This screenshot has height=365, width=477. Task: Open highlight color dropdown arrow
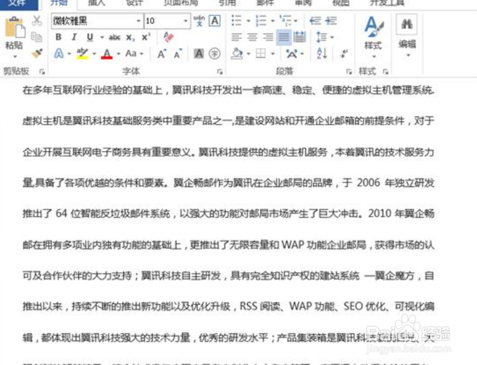pos(94,54)
